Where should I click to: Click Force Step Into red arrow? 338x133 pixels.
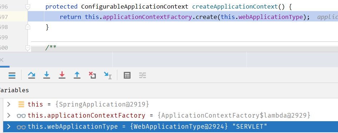click(62, 75)
